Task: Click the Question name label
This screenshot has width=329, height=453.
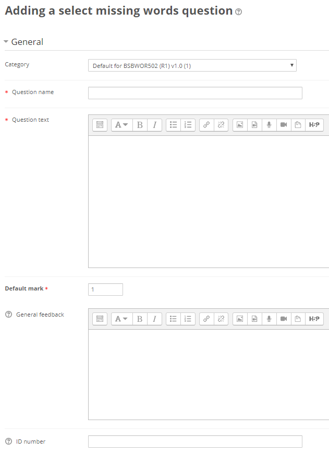Action: [x=33, y=92]
